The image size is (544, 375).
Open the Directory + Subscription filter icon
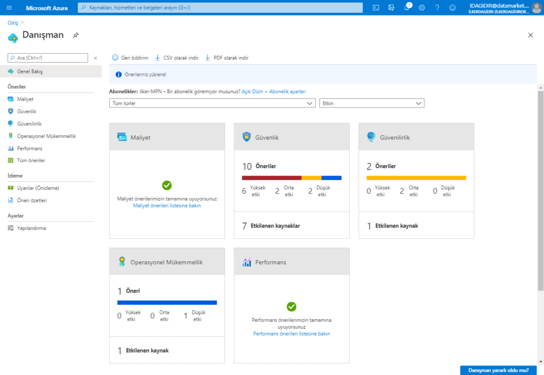(x=392, y=7)
